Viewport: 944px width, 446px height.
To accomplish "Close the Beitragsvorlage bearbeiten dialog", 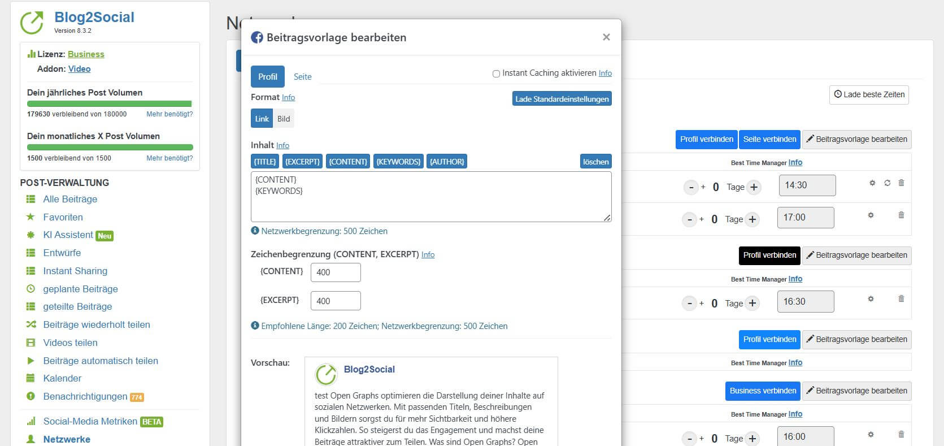I will 606,37.
